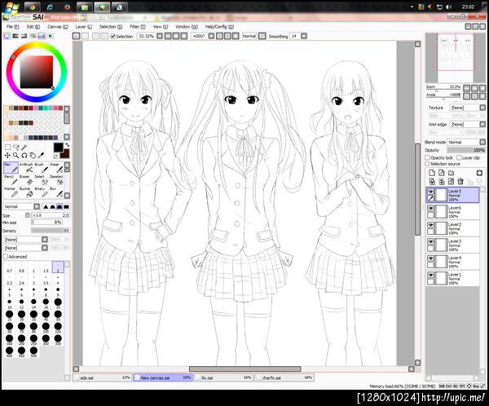
Task: Select the Binary pen tool
Action: [x=42, y=192]
